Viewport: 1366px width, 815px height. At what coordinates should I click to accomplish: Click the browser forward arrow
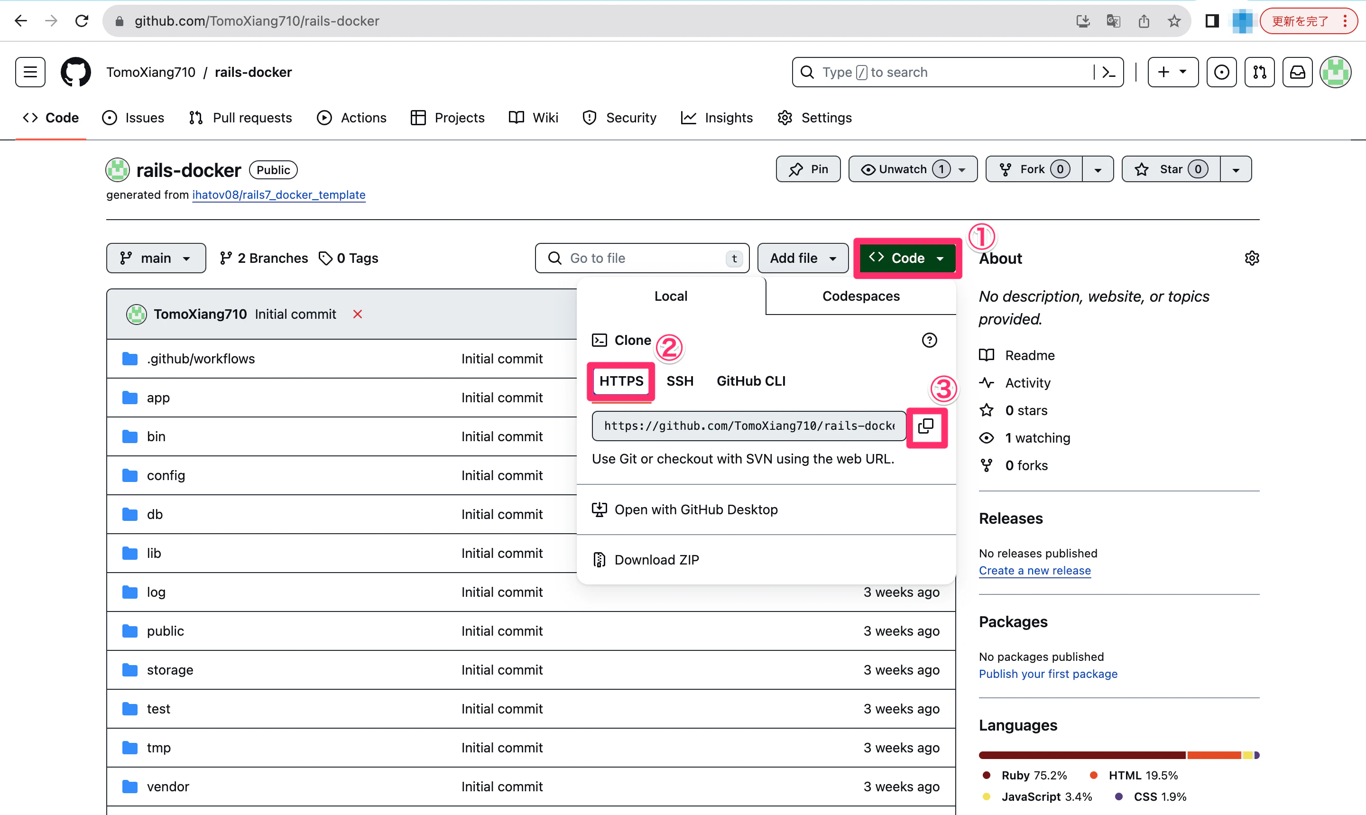click(x=52, y=21)
